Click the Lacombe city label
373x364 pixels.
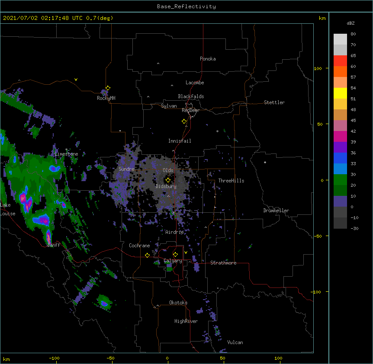[x=195, y=83]
